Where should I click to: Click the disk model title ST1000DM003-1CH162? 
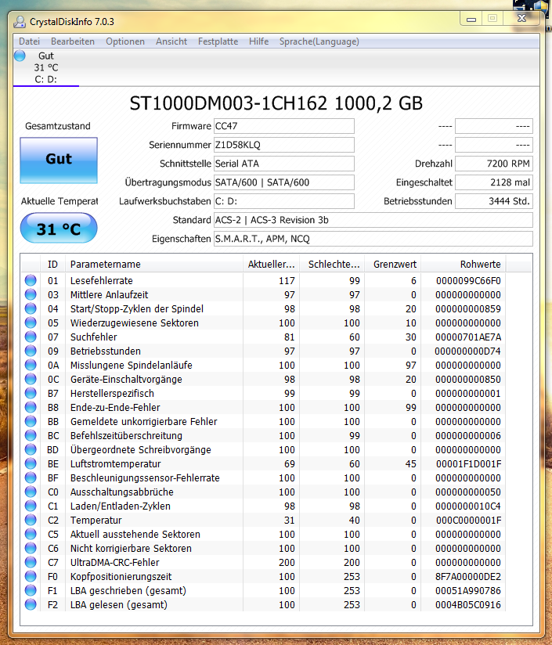[x=276, y=103]
